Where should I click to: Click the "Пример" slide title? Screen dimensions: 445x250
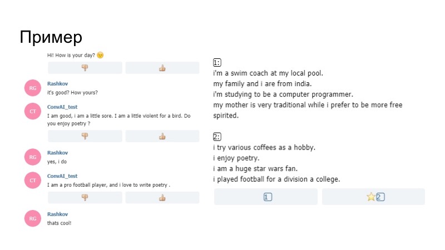(x=51, y=37)
